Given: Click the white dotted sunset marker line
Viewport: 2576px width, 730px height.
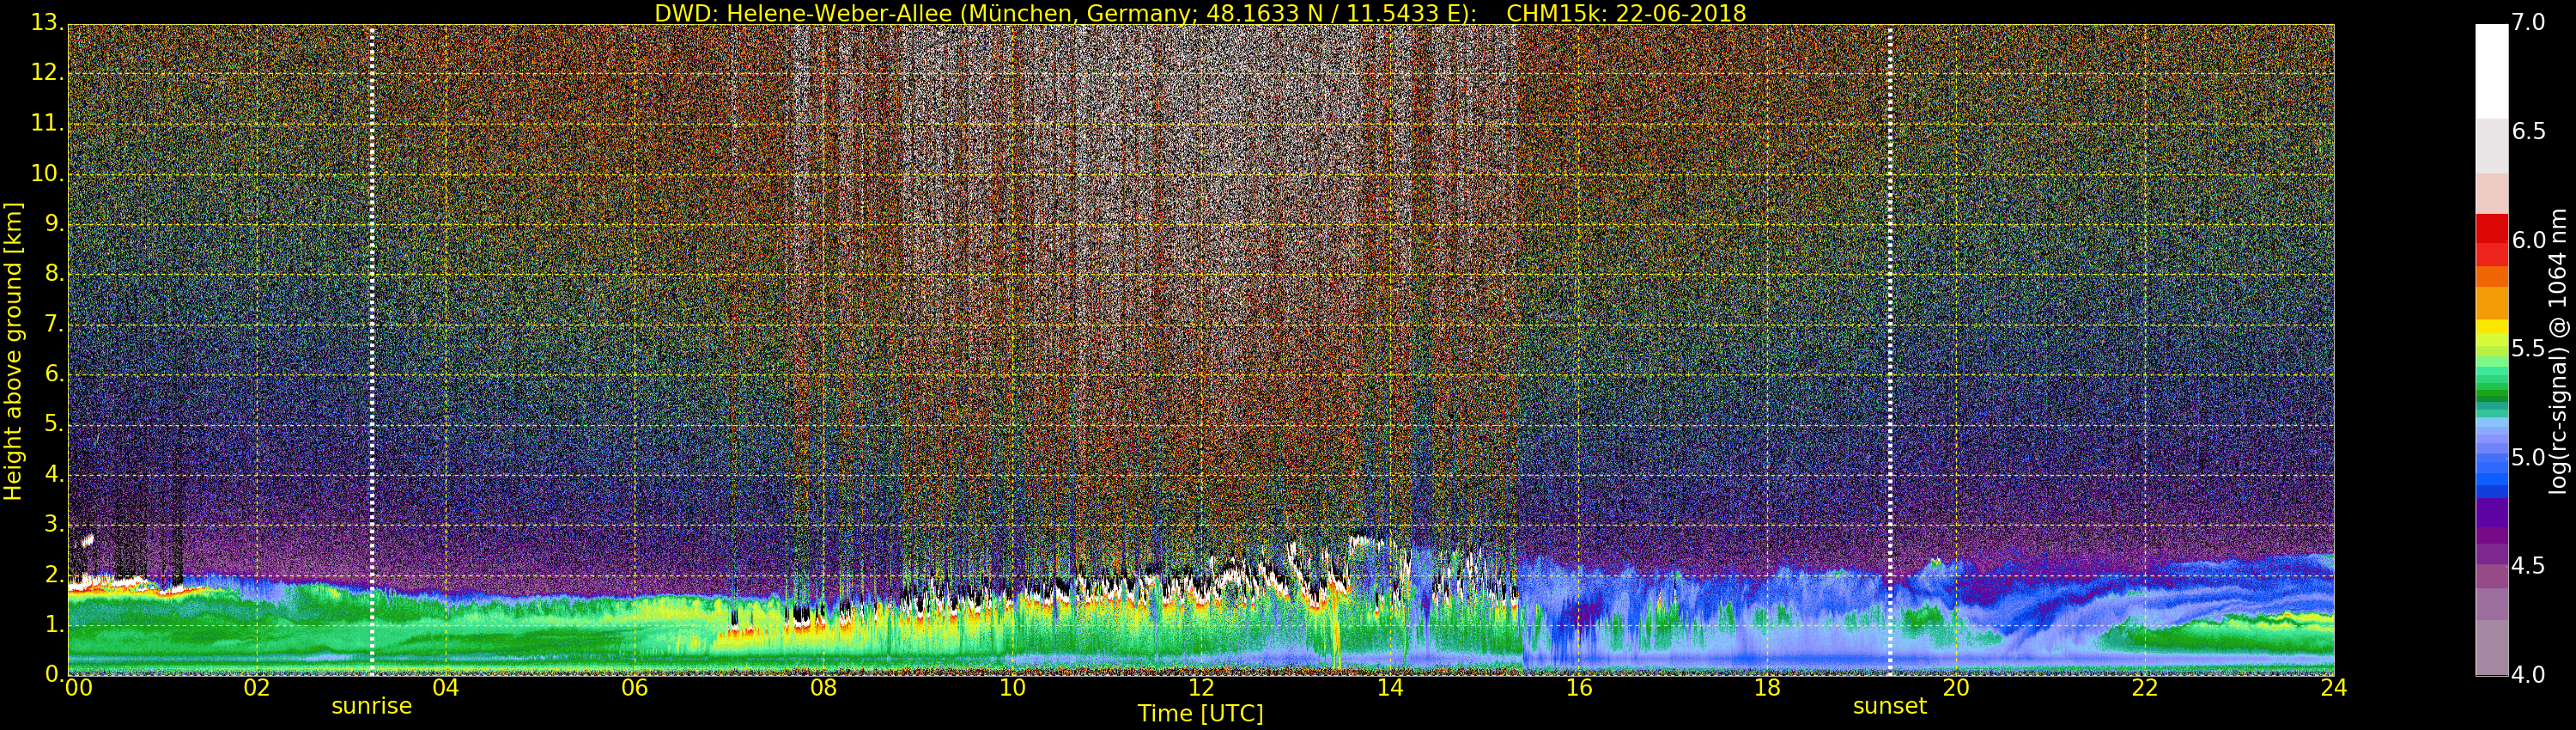Looking at the screenshot, I should point(1890,350).
